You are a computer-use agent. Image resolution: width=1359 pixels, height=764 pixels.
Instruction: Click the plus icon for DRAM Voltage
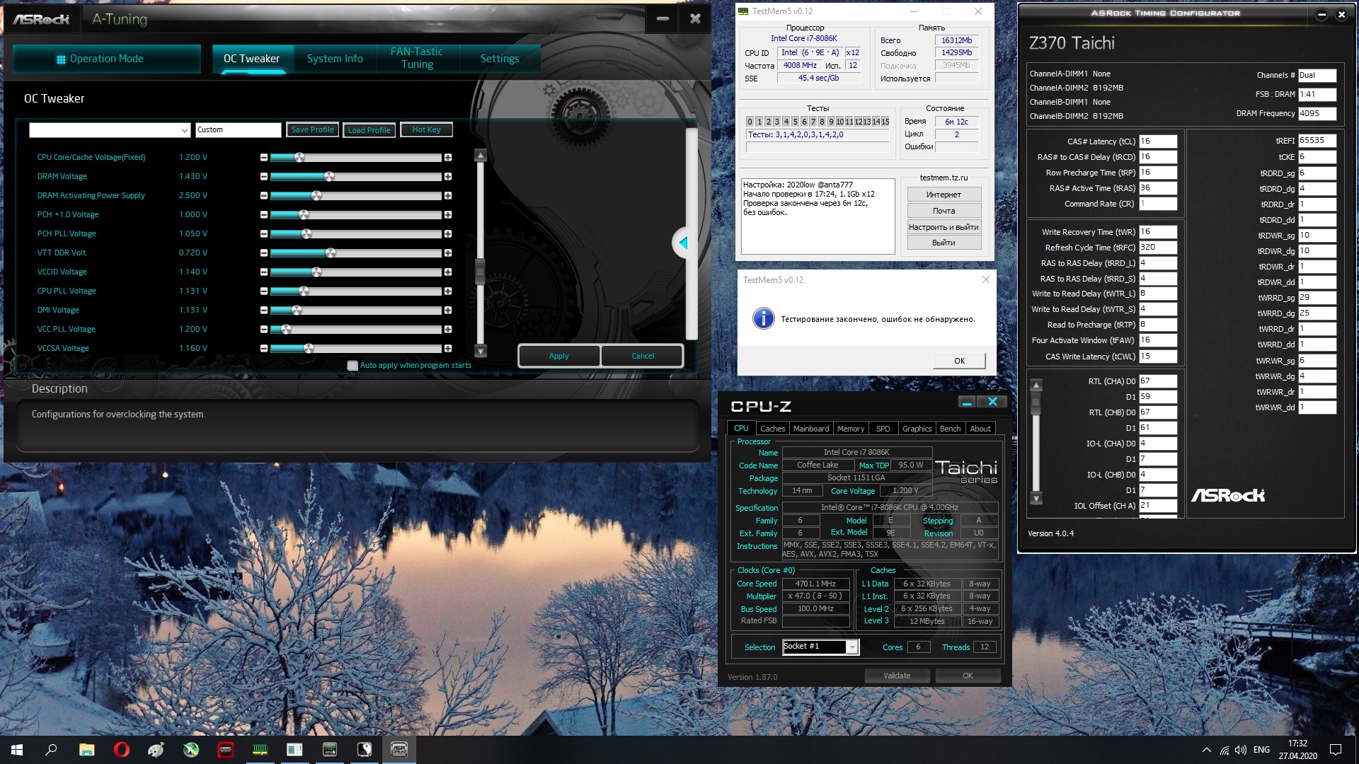coord(448,177)
